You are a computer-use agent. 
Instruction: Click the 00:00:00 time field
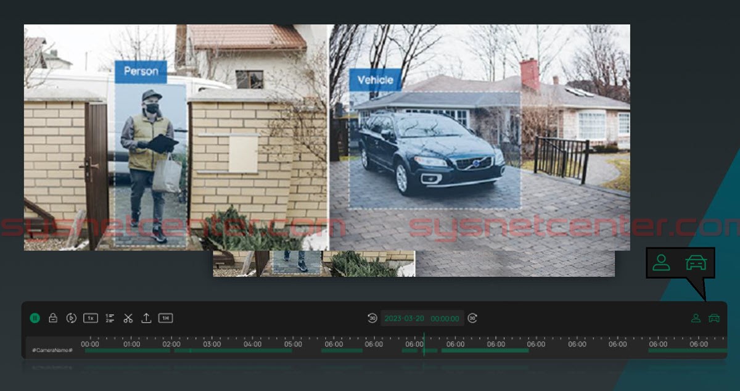coord(445,319)
